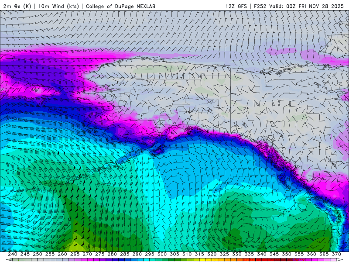Screen dimensions: 349x262
Task: Click the 315 color scale label
Action: click(199, 254)
